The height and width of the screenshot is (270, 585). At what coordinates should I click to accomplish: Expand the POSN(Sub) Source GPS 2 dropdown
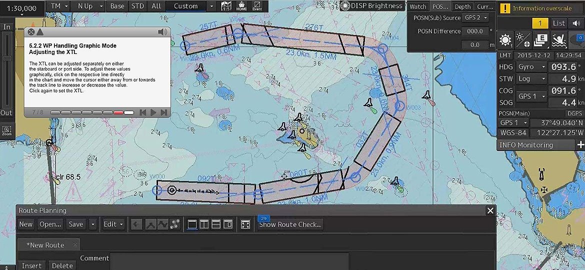475,18
